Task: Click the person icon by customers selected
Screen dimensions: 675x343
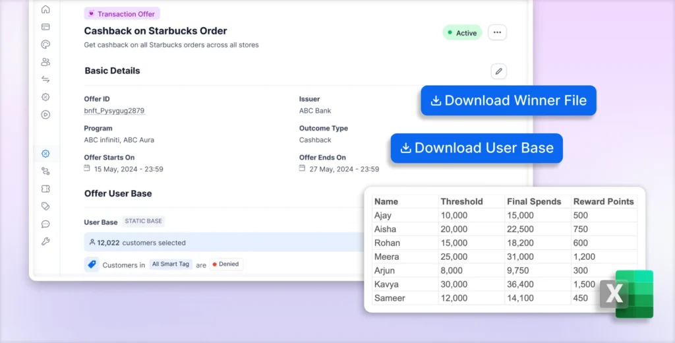Action: click(x=92, y=242)
